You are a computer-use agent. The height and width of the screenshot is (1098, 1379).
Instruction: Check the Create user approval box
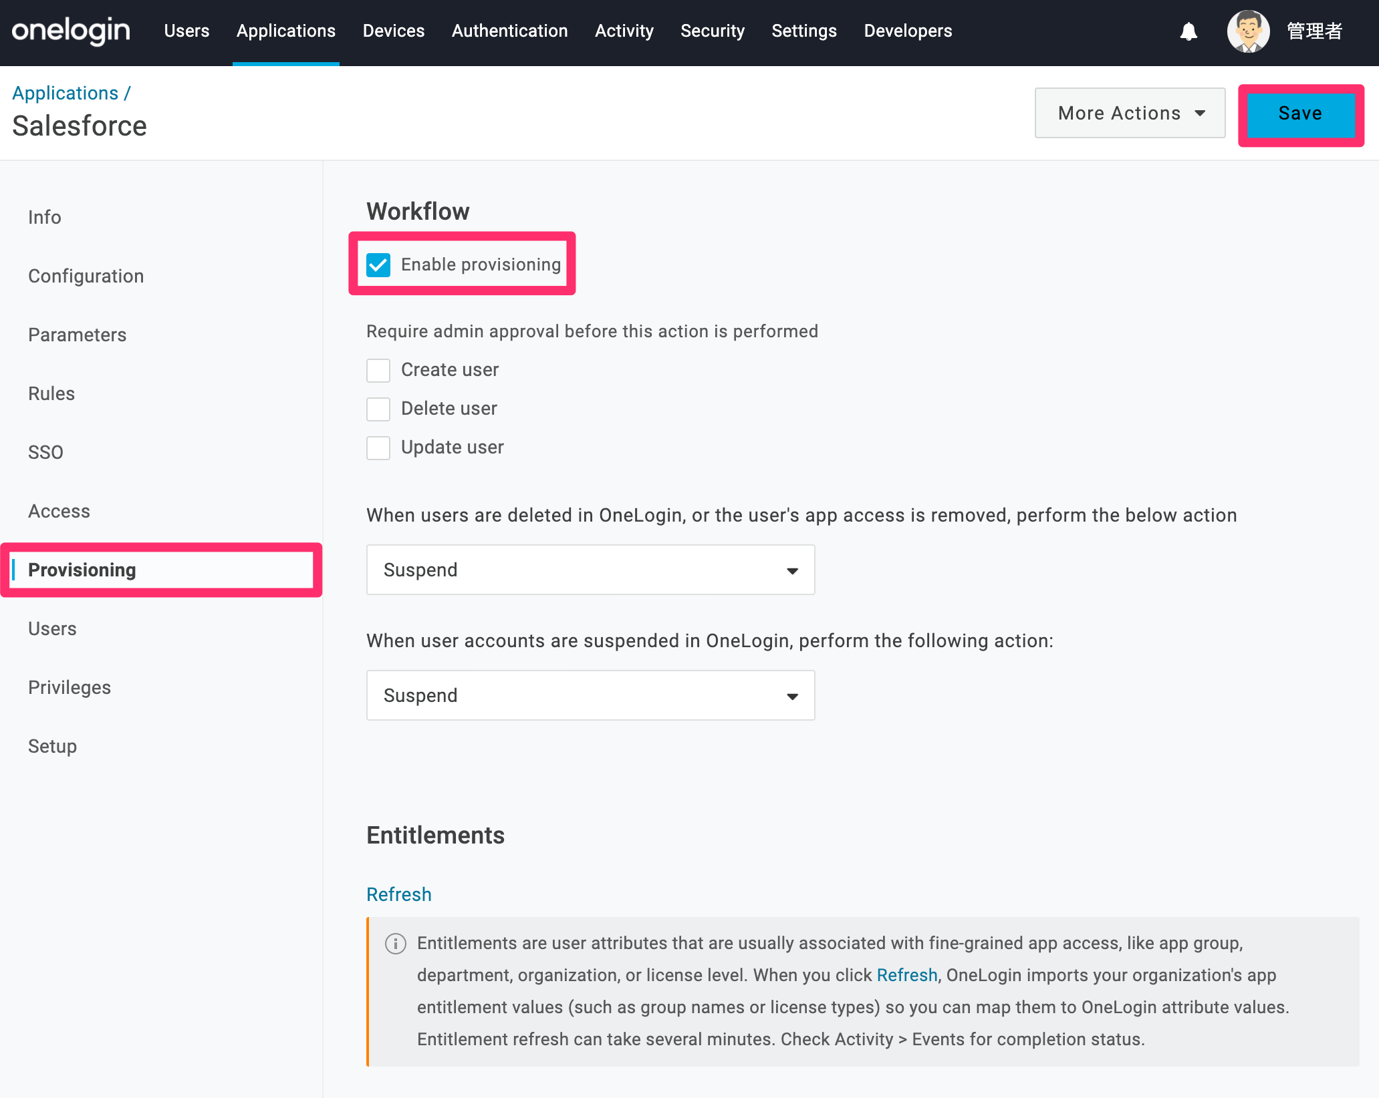378,370
